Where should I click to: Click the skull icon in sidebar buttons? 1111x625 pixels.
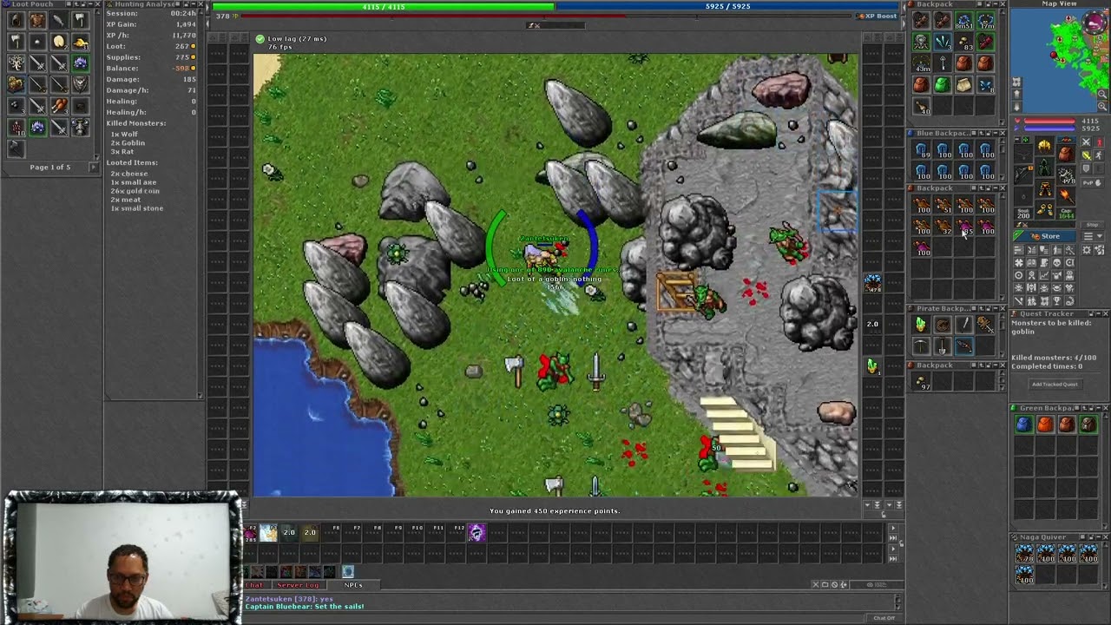(x=1056, y=262)
